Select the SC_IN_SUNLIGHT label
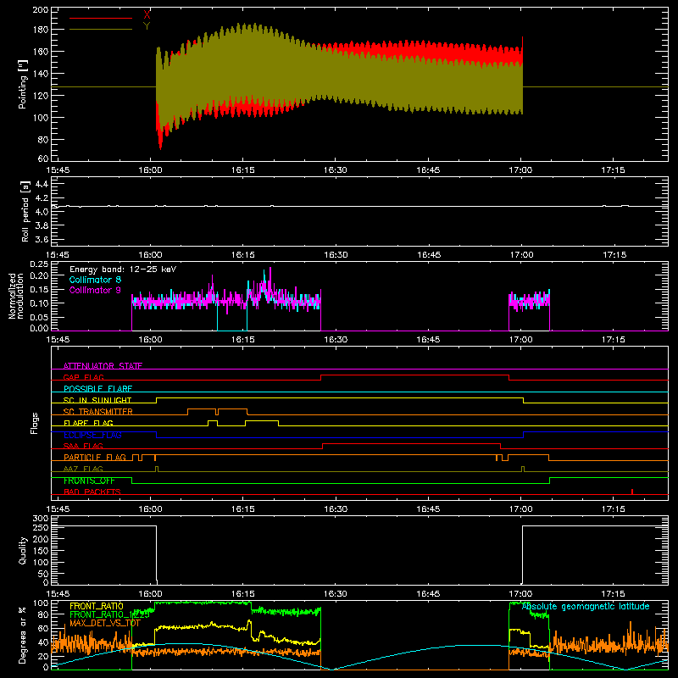This screenshot has width=678, height=678. pos(97,400)
